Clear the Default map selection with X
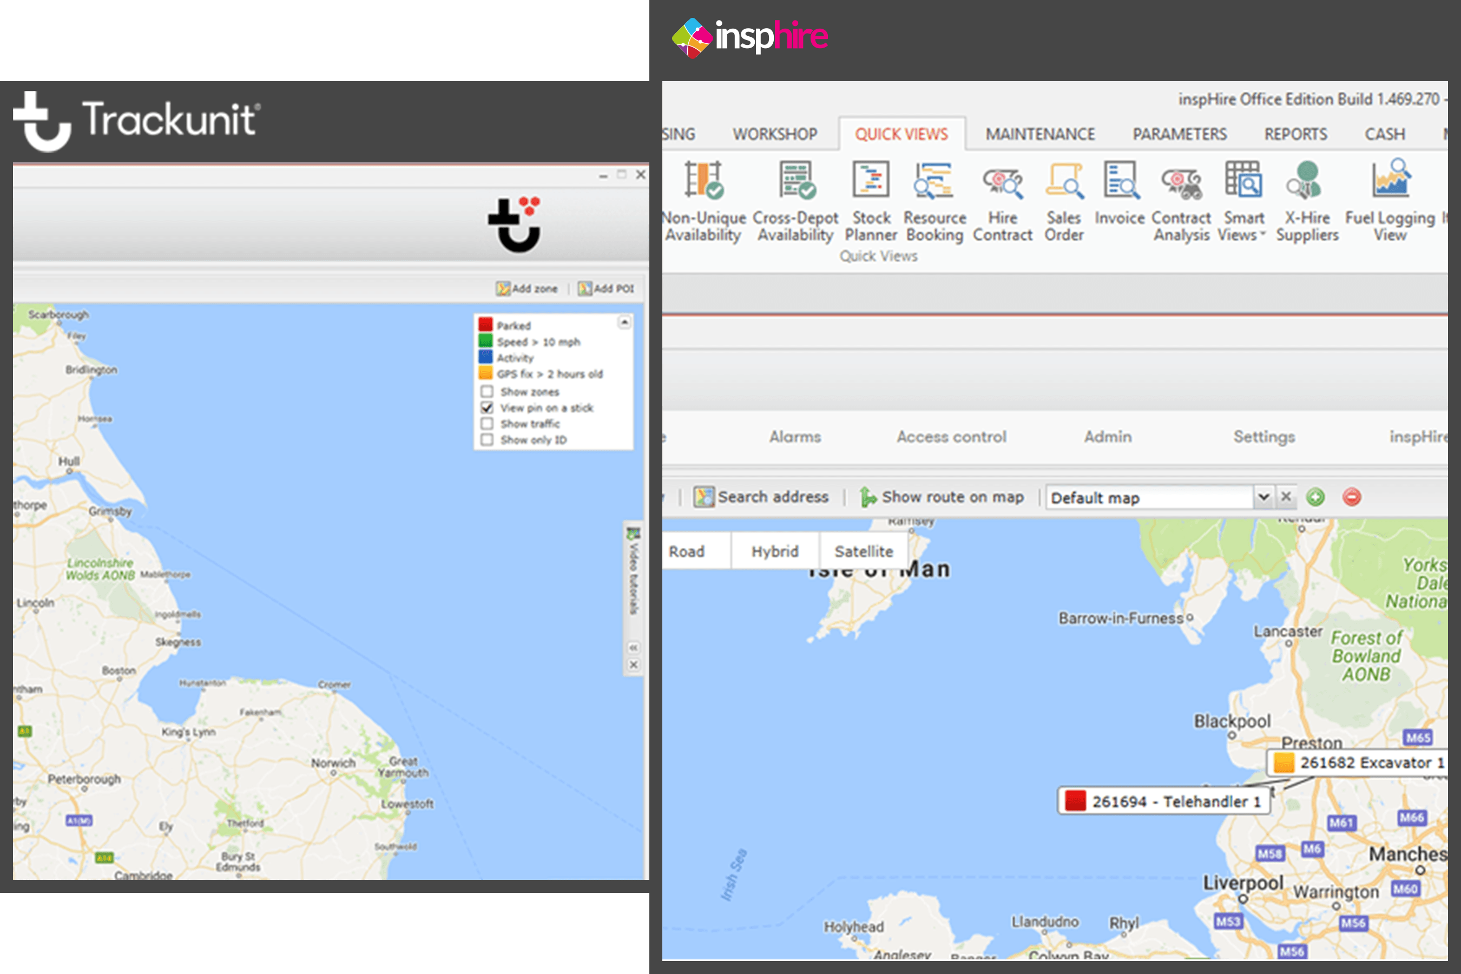The height and width of the screenshot is (974, 1461). [x=1286, y=497]
